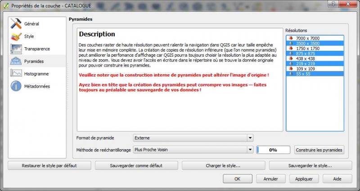This screenshot has height=191, width=360.
Task: Select the 438 x 438 list entry
Action: pyautogui.click(x=305, y=58)
